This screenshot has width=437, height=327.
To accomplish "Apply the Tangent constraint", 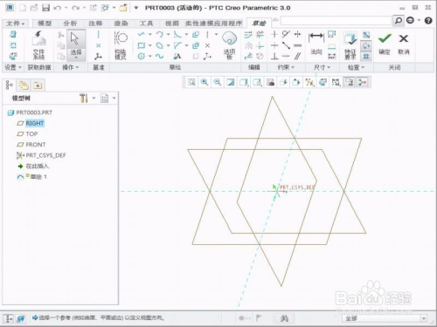I will [286, 35].
